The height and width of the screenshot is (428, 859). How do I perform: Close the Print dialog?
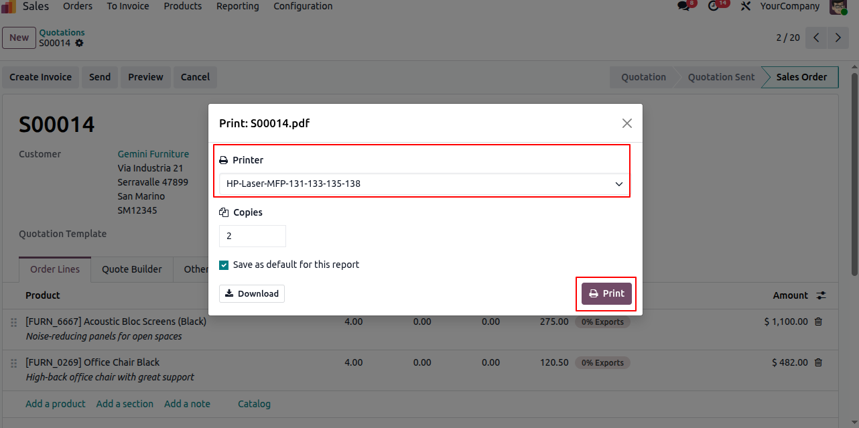click(x=627, y=123)
